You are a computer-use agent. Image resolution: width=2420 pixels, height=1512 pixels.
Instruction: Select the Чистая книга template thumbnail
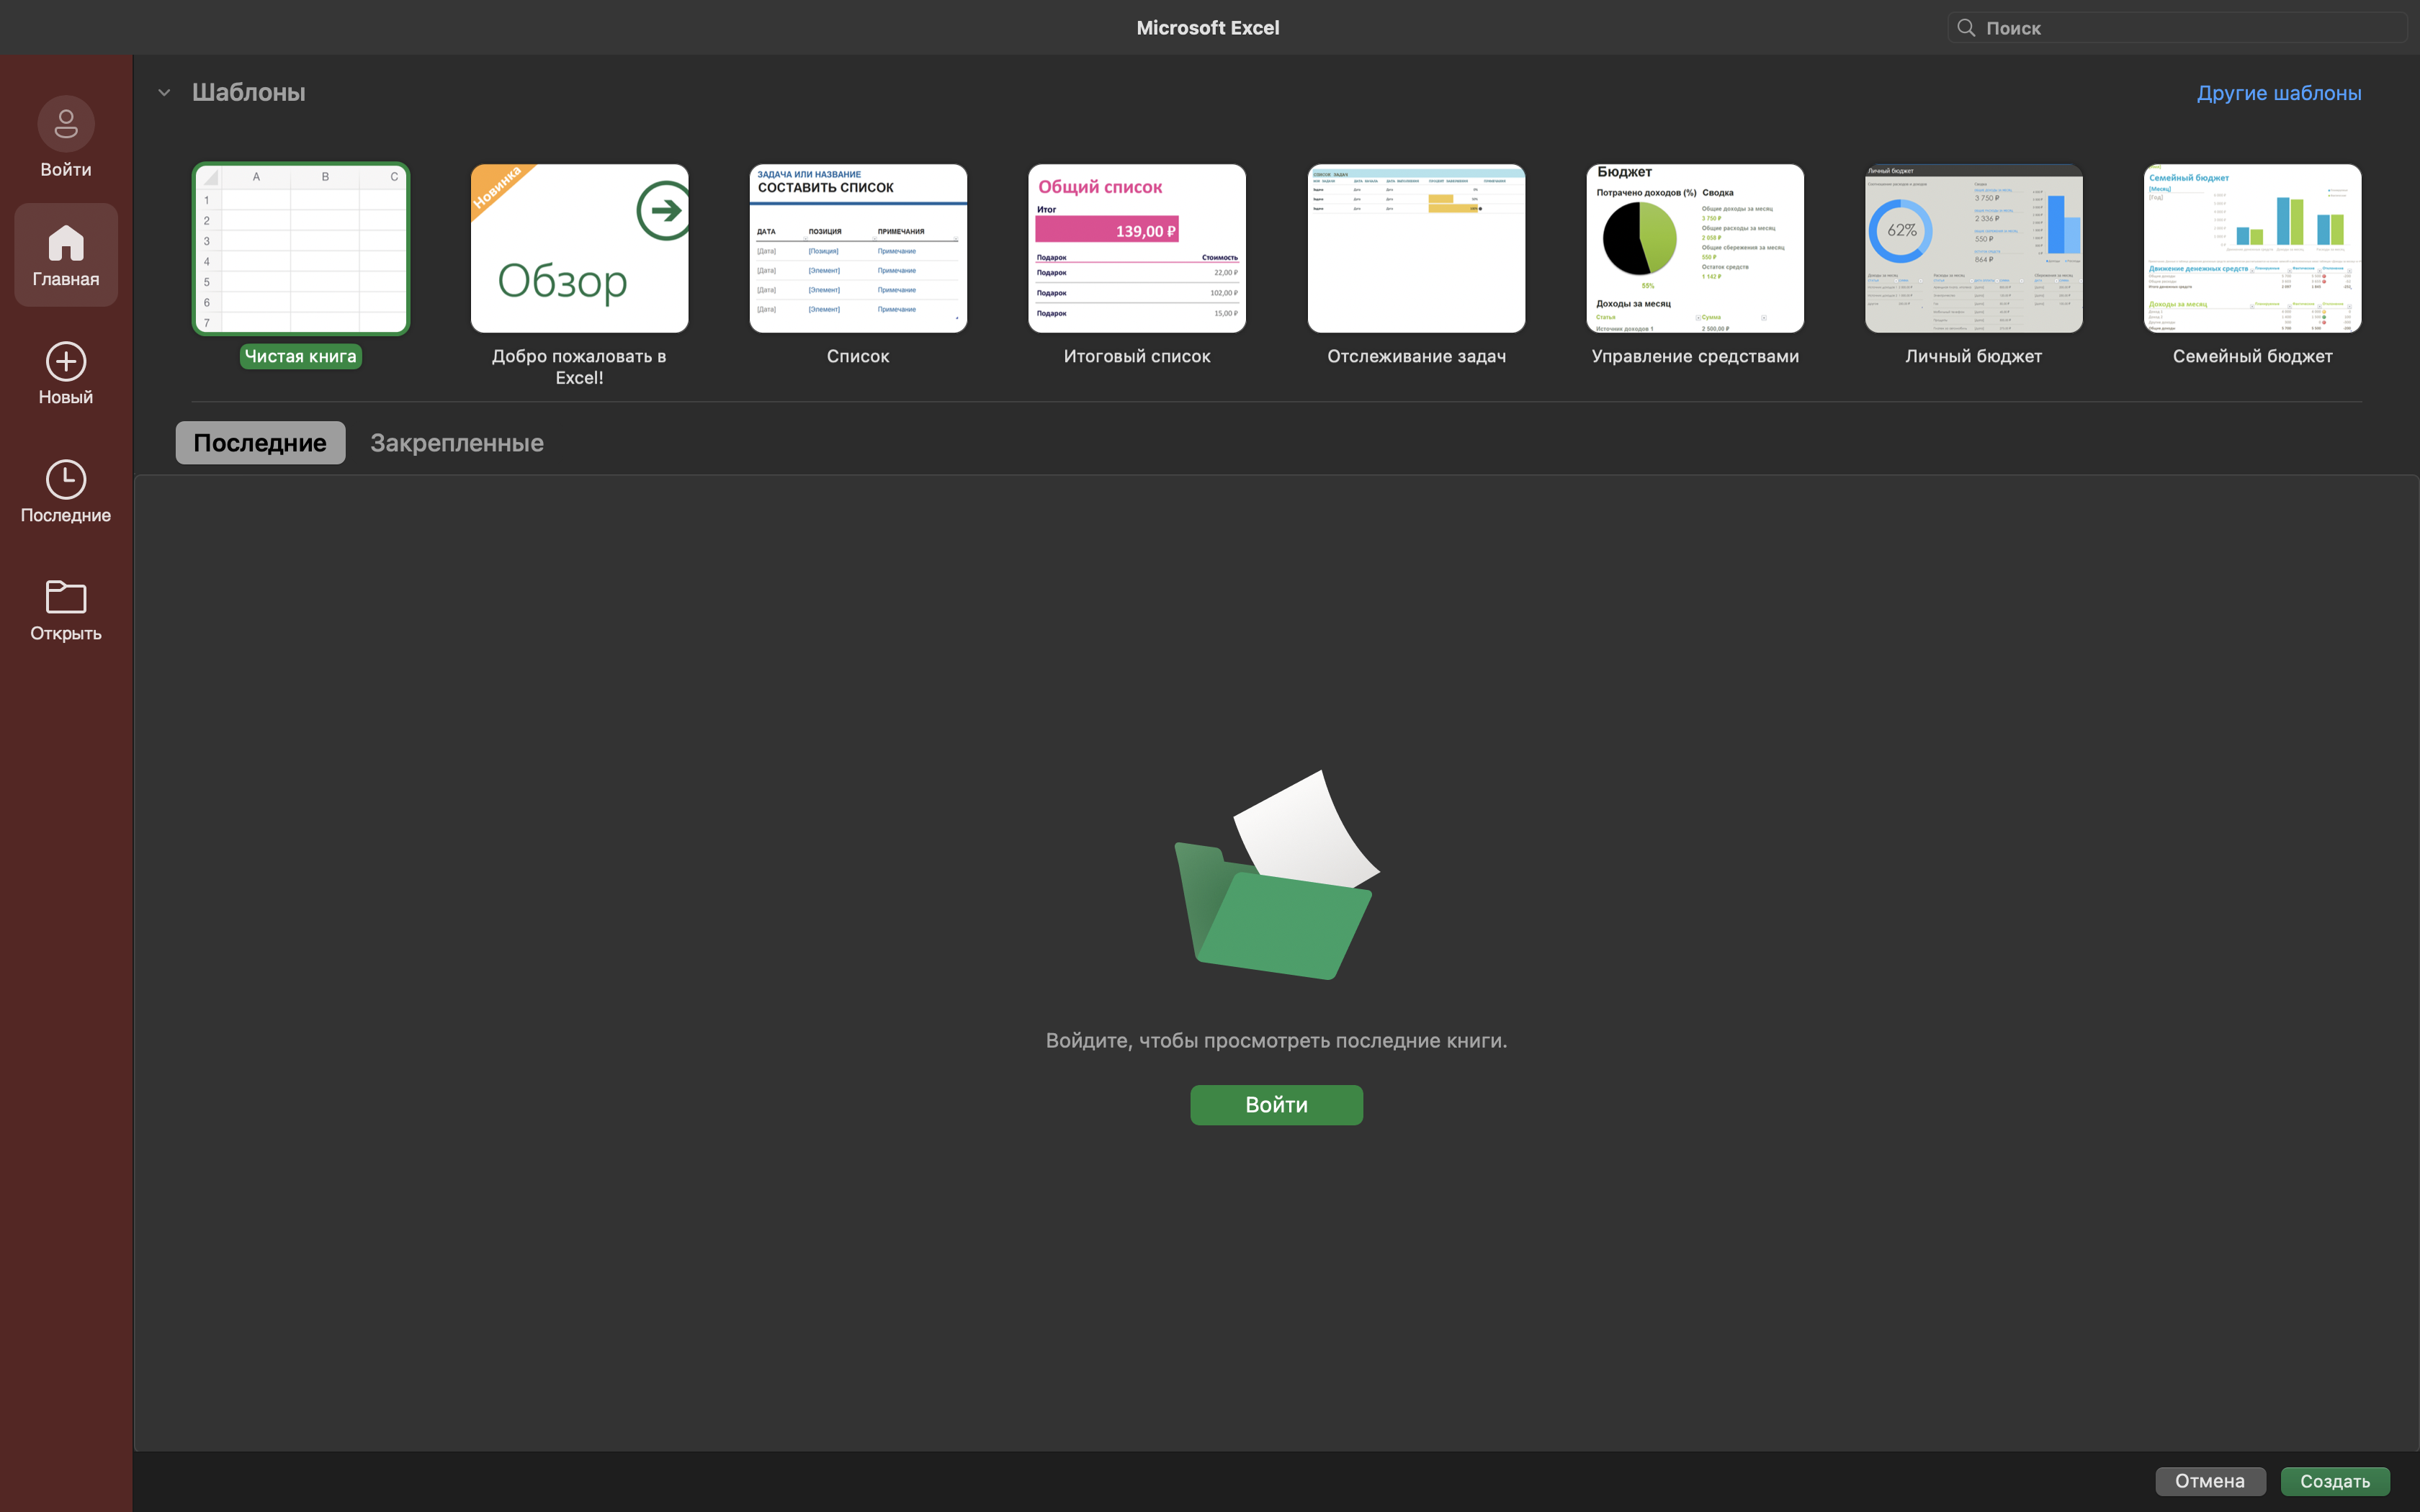(301, 249)
